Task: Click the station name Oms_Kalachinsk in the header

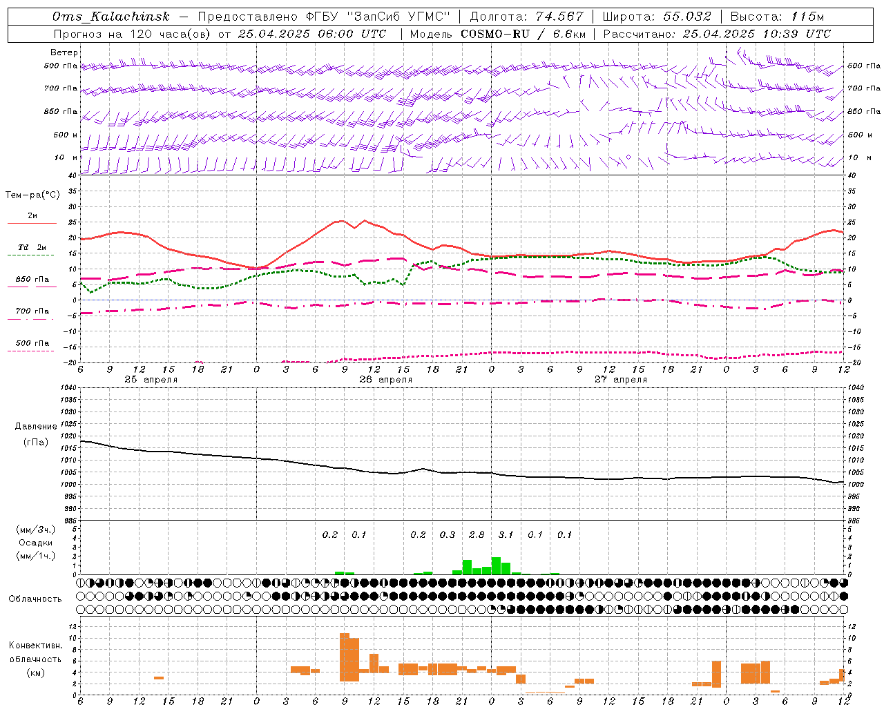Action: [110, 17]
